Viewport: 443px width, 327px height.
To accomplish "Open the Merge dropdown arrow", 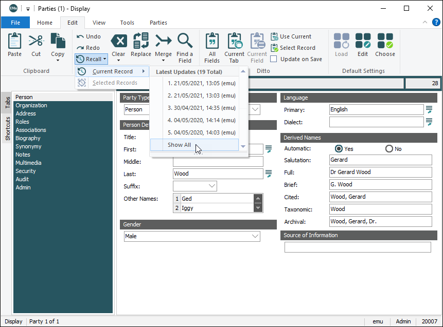I will point(163,61).
